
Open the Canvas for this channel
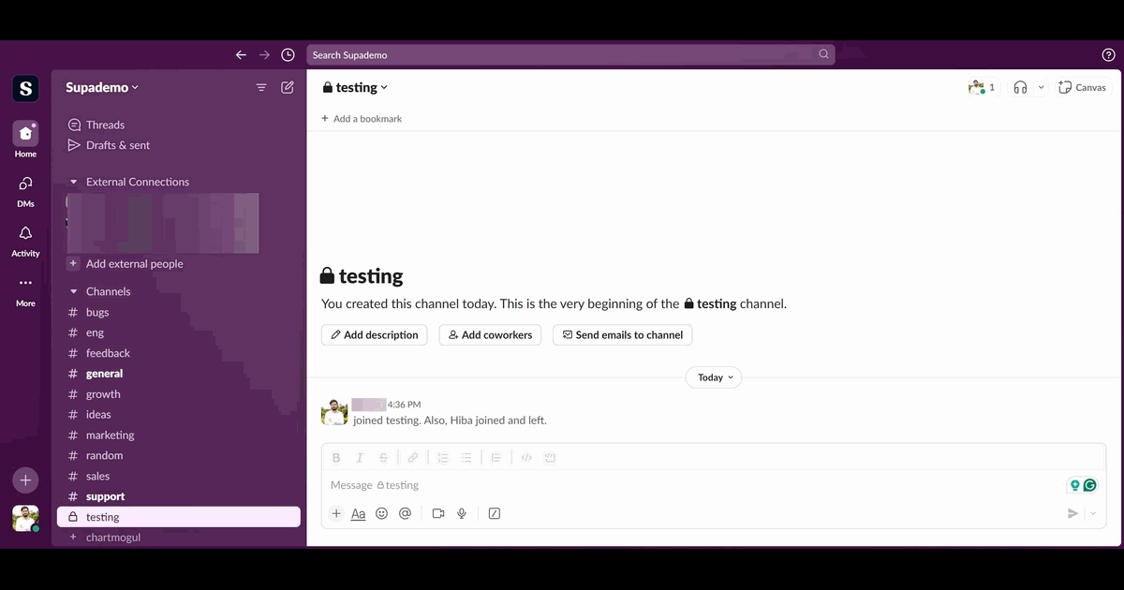[1082, 87]
